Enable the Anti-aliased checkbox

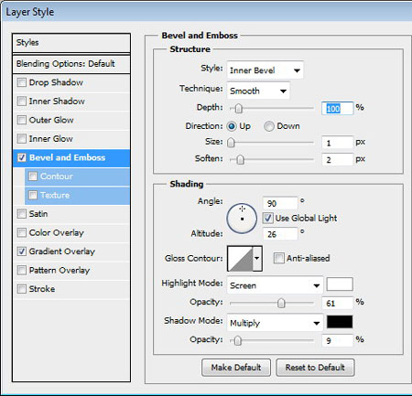coord(278,258)
